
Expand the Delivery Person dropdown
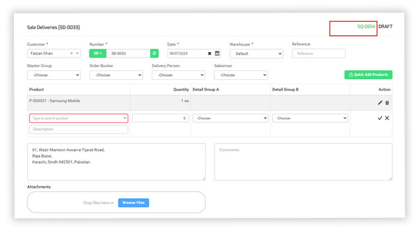178,75
